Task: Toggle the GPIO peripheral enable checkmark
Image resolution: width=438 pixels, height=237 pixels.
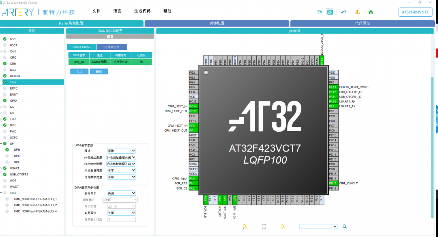Action: [4, 100]
